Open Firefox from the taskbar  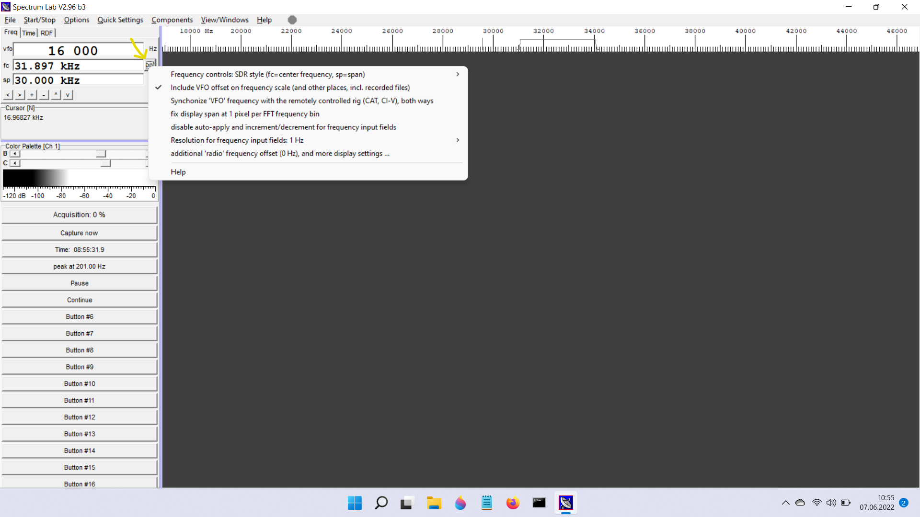pos(513,503)
